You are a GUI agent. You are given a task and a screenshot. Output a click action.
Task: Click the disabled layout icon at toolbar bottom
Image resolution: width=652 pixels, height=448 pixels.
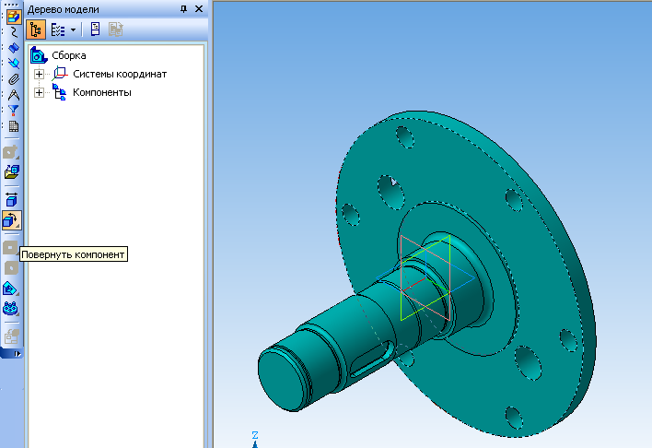(11, 336)
